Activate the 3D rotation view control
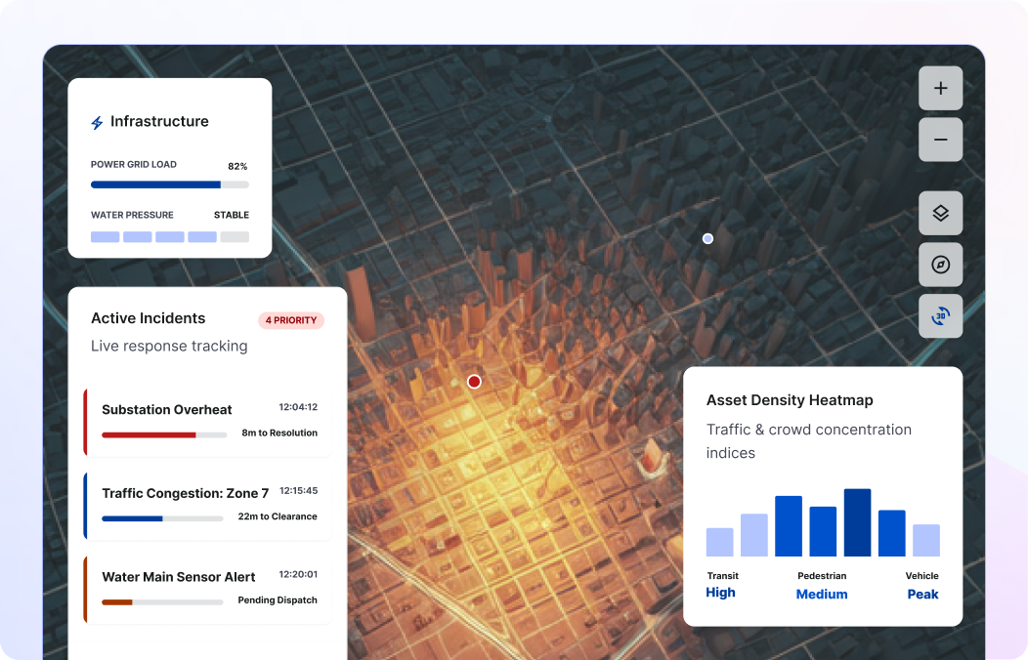 pyautogui.click(x=940, y=315)
